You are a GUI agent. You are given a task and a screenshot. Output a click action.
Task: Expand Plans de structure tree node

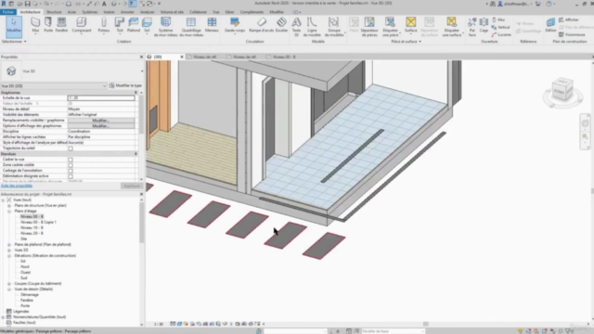coord(9,206)
